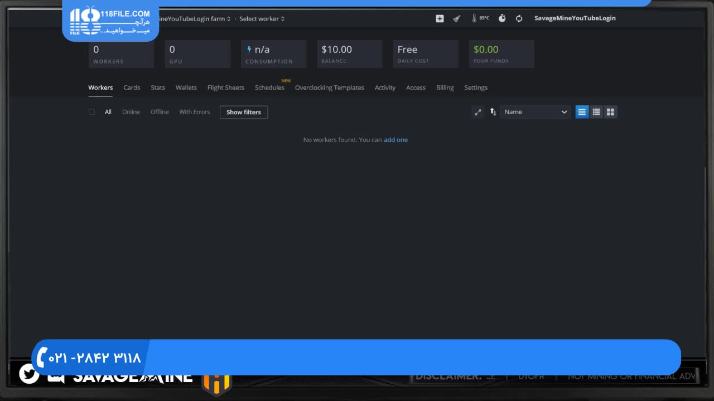Select the All workers filter
Viewport: 714px width, 401px height.
[x=108, y=112]
